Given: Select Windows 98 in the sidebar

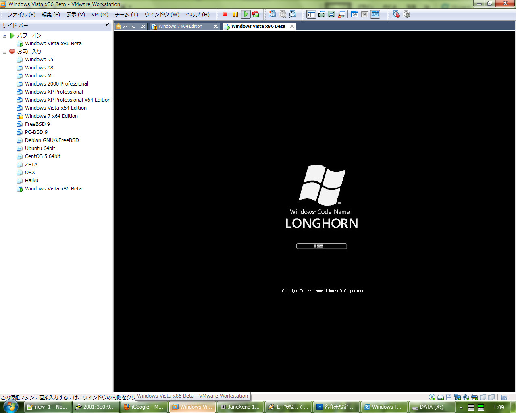Looking at the screenshot, I should click(39, 68).
